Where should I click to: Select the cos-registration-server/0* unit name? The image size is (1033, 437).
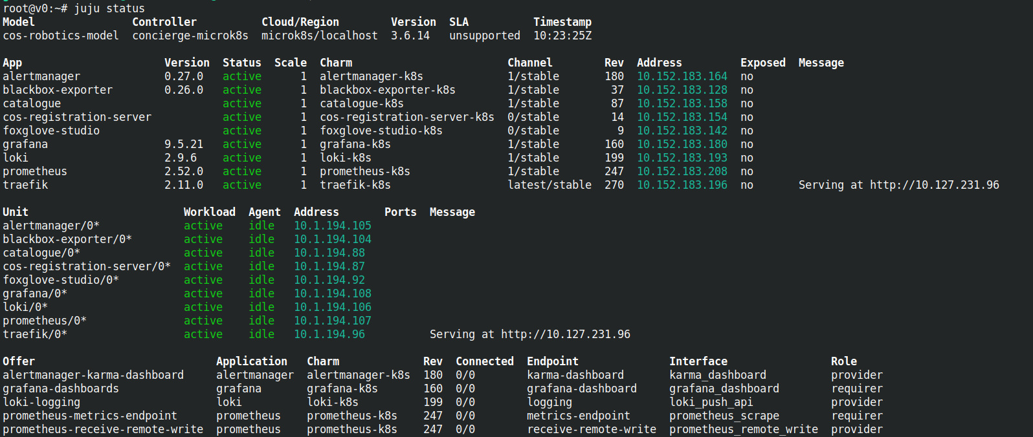[87, 266]
